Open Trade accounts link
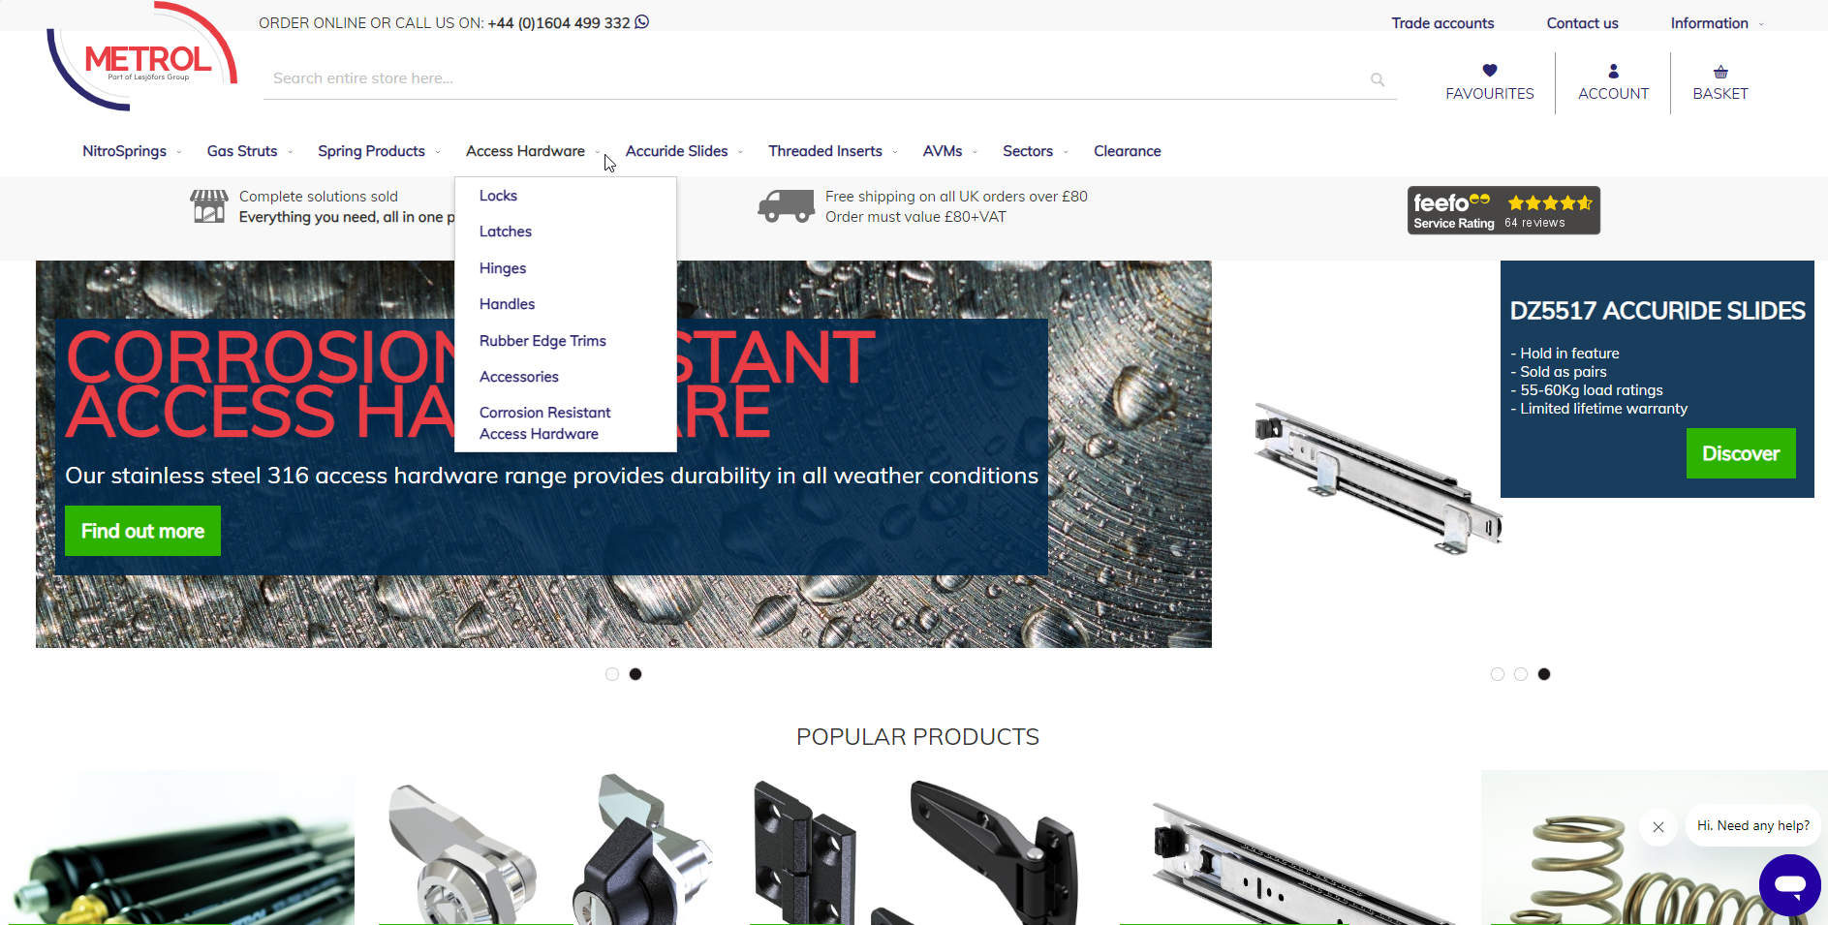The width and height of the screenshot is (1828, 925). (x=1442, y=23)
